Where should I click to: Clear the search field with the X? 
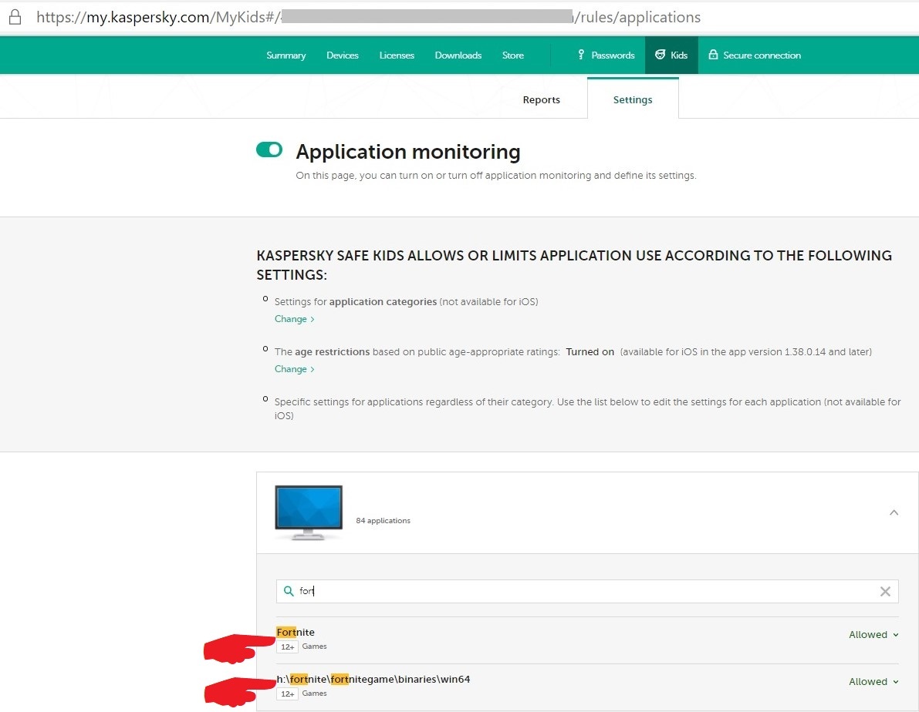click(885, 591)
